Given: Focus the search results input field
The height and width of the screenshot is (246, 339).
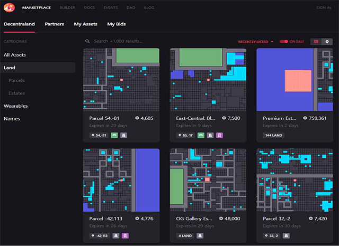Looking at the screenshot, I should point(160,41).
